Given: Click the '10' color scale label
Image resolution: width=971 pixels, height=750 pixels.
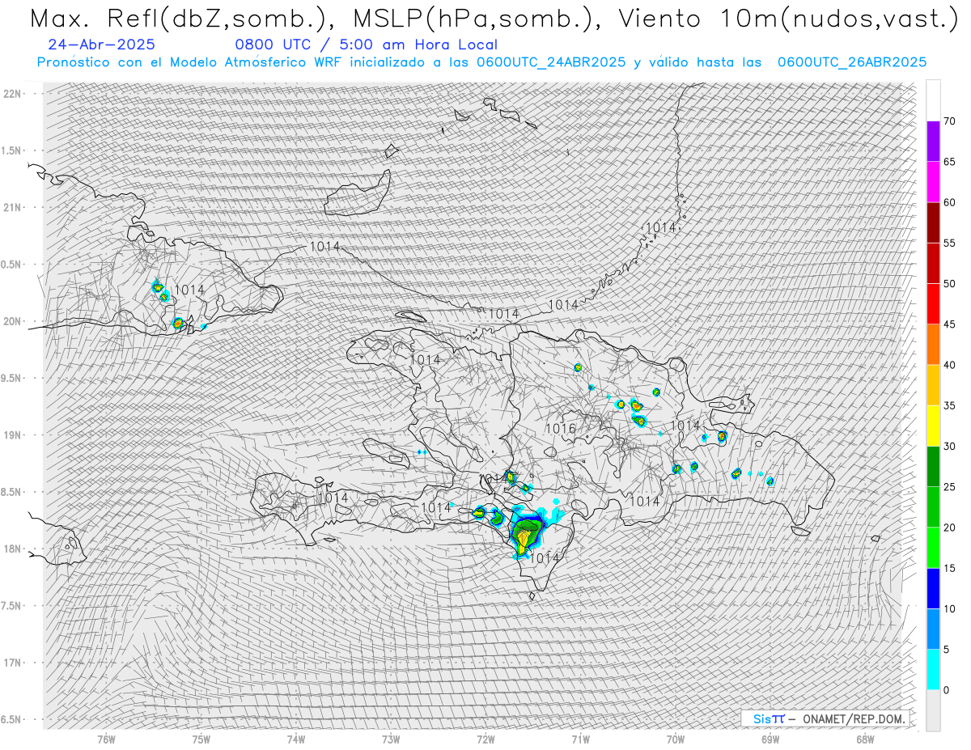Looking at the screenshot, I should (949, 608).
